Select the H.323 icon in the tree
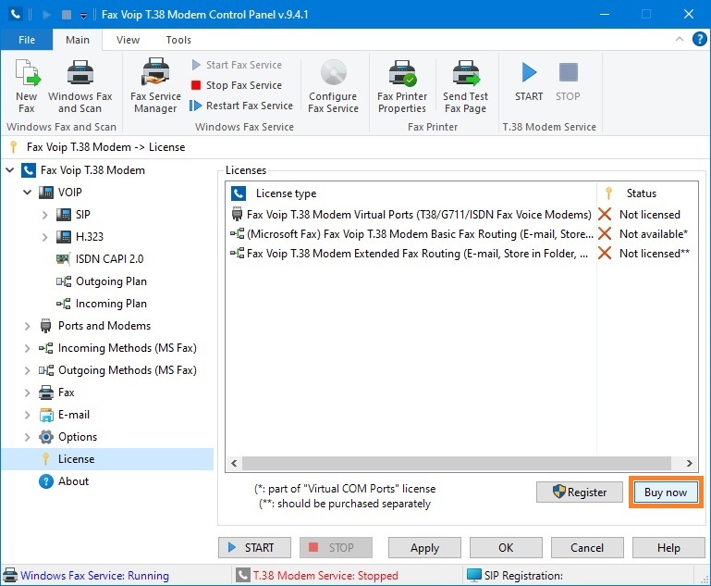The height and width of the screenshot is (586, 711). coord(64,236)
